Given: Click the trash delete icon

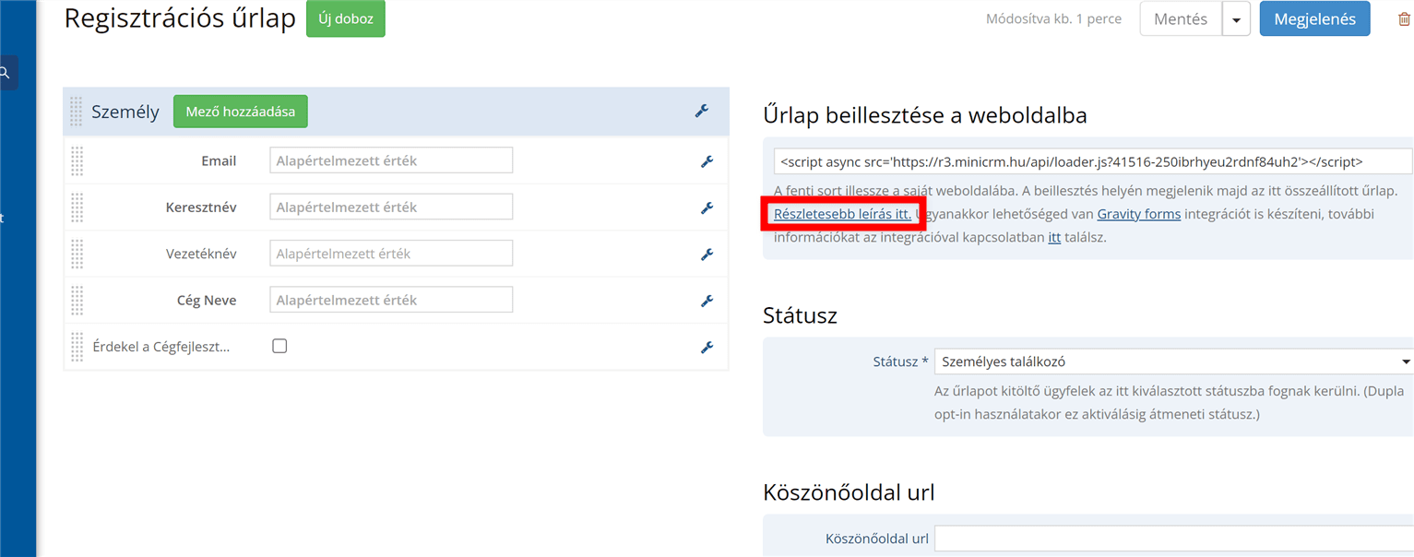Looking at the screenshot, I should [x=1404, y=19].
